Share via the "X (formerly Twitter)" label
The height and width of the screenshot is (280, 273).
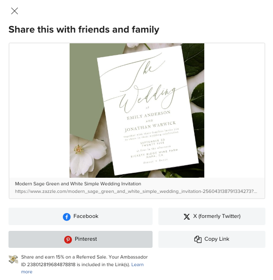point(217,216)
